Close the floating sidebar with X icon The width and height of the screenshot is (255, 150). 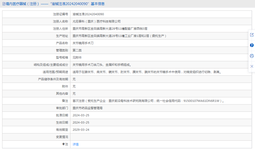[x=252, y=66]
